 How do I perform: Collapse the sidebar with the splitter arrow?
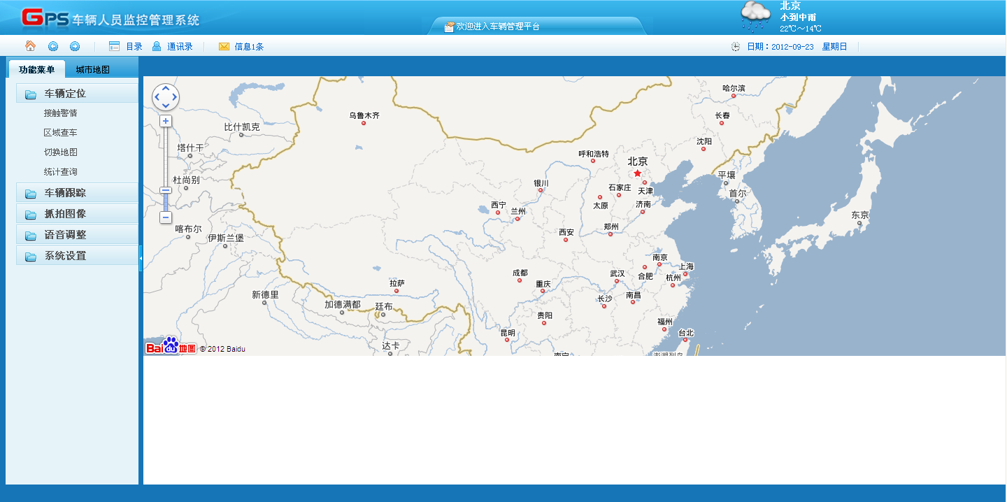click(x=141, y=258)
